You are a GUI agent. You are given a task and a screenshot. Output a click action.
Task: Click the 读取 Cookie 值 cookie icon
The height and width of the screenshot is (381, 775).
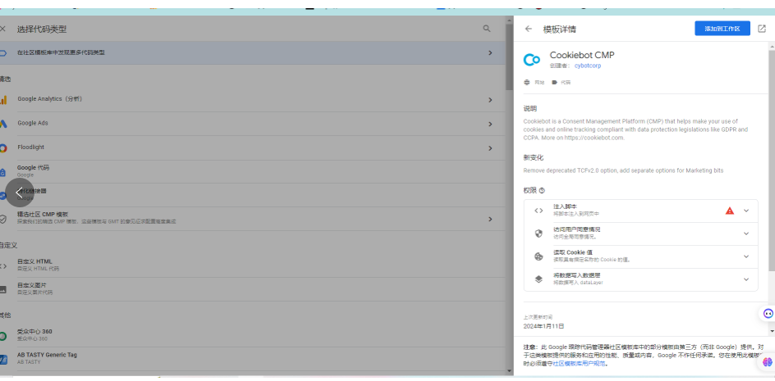click(x=539, y=256)
